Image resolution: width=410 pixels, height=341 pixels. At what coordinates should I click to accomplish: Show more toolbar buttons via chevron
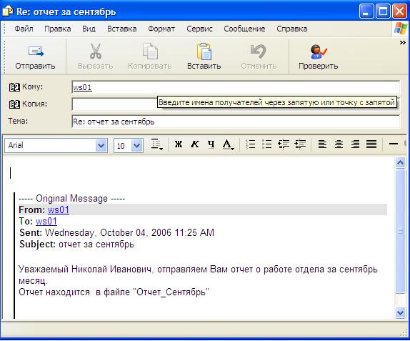[403, 42]
